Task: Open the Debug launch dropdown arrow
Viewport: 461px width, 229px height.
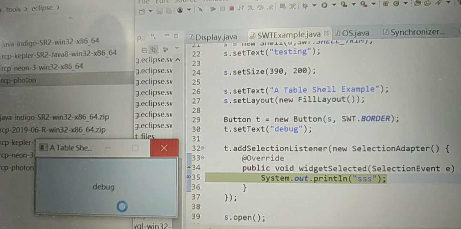Action: 314,5
